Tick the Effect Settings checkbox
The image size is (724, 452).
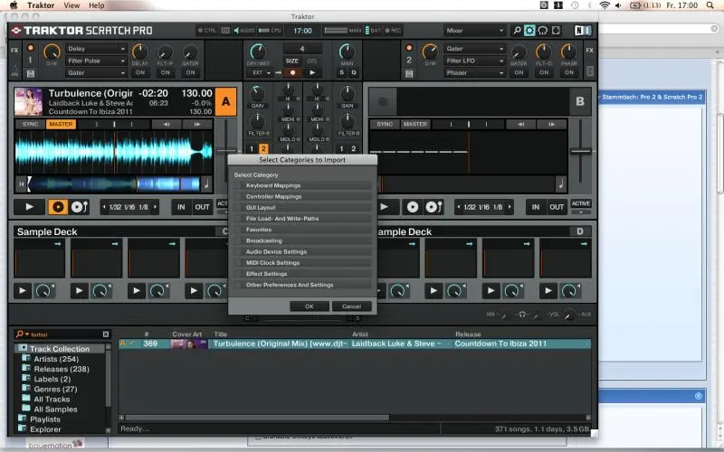239,274
